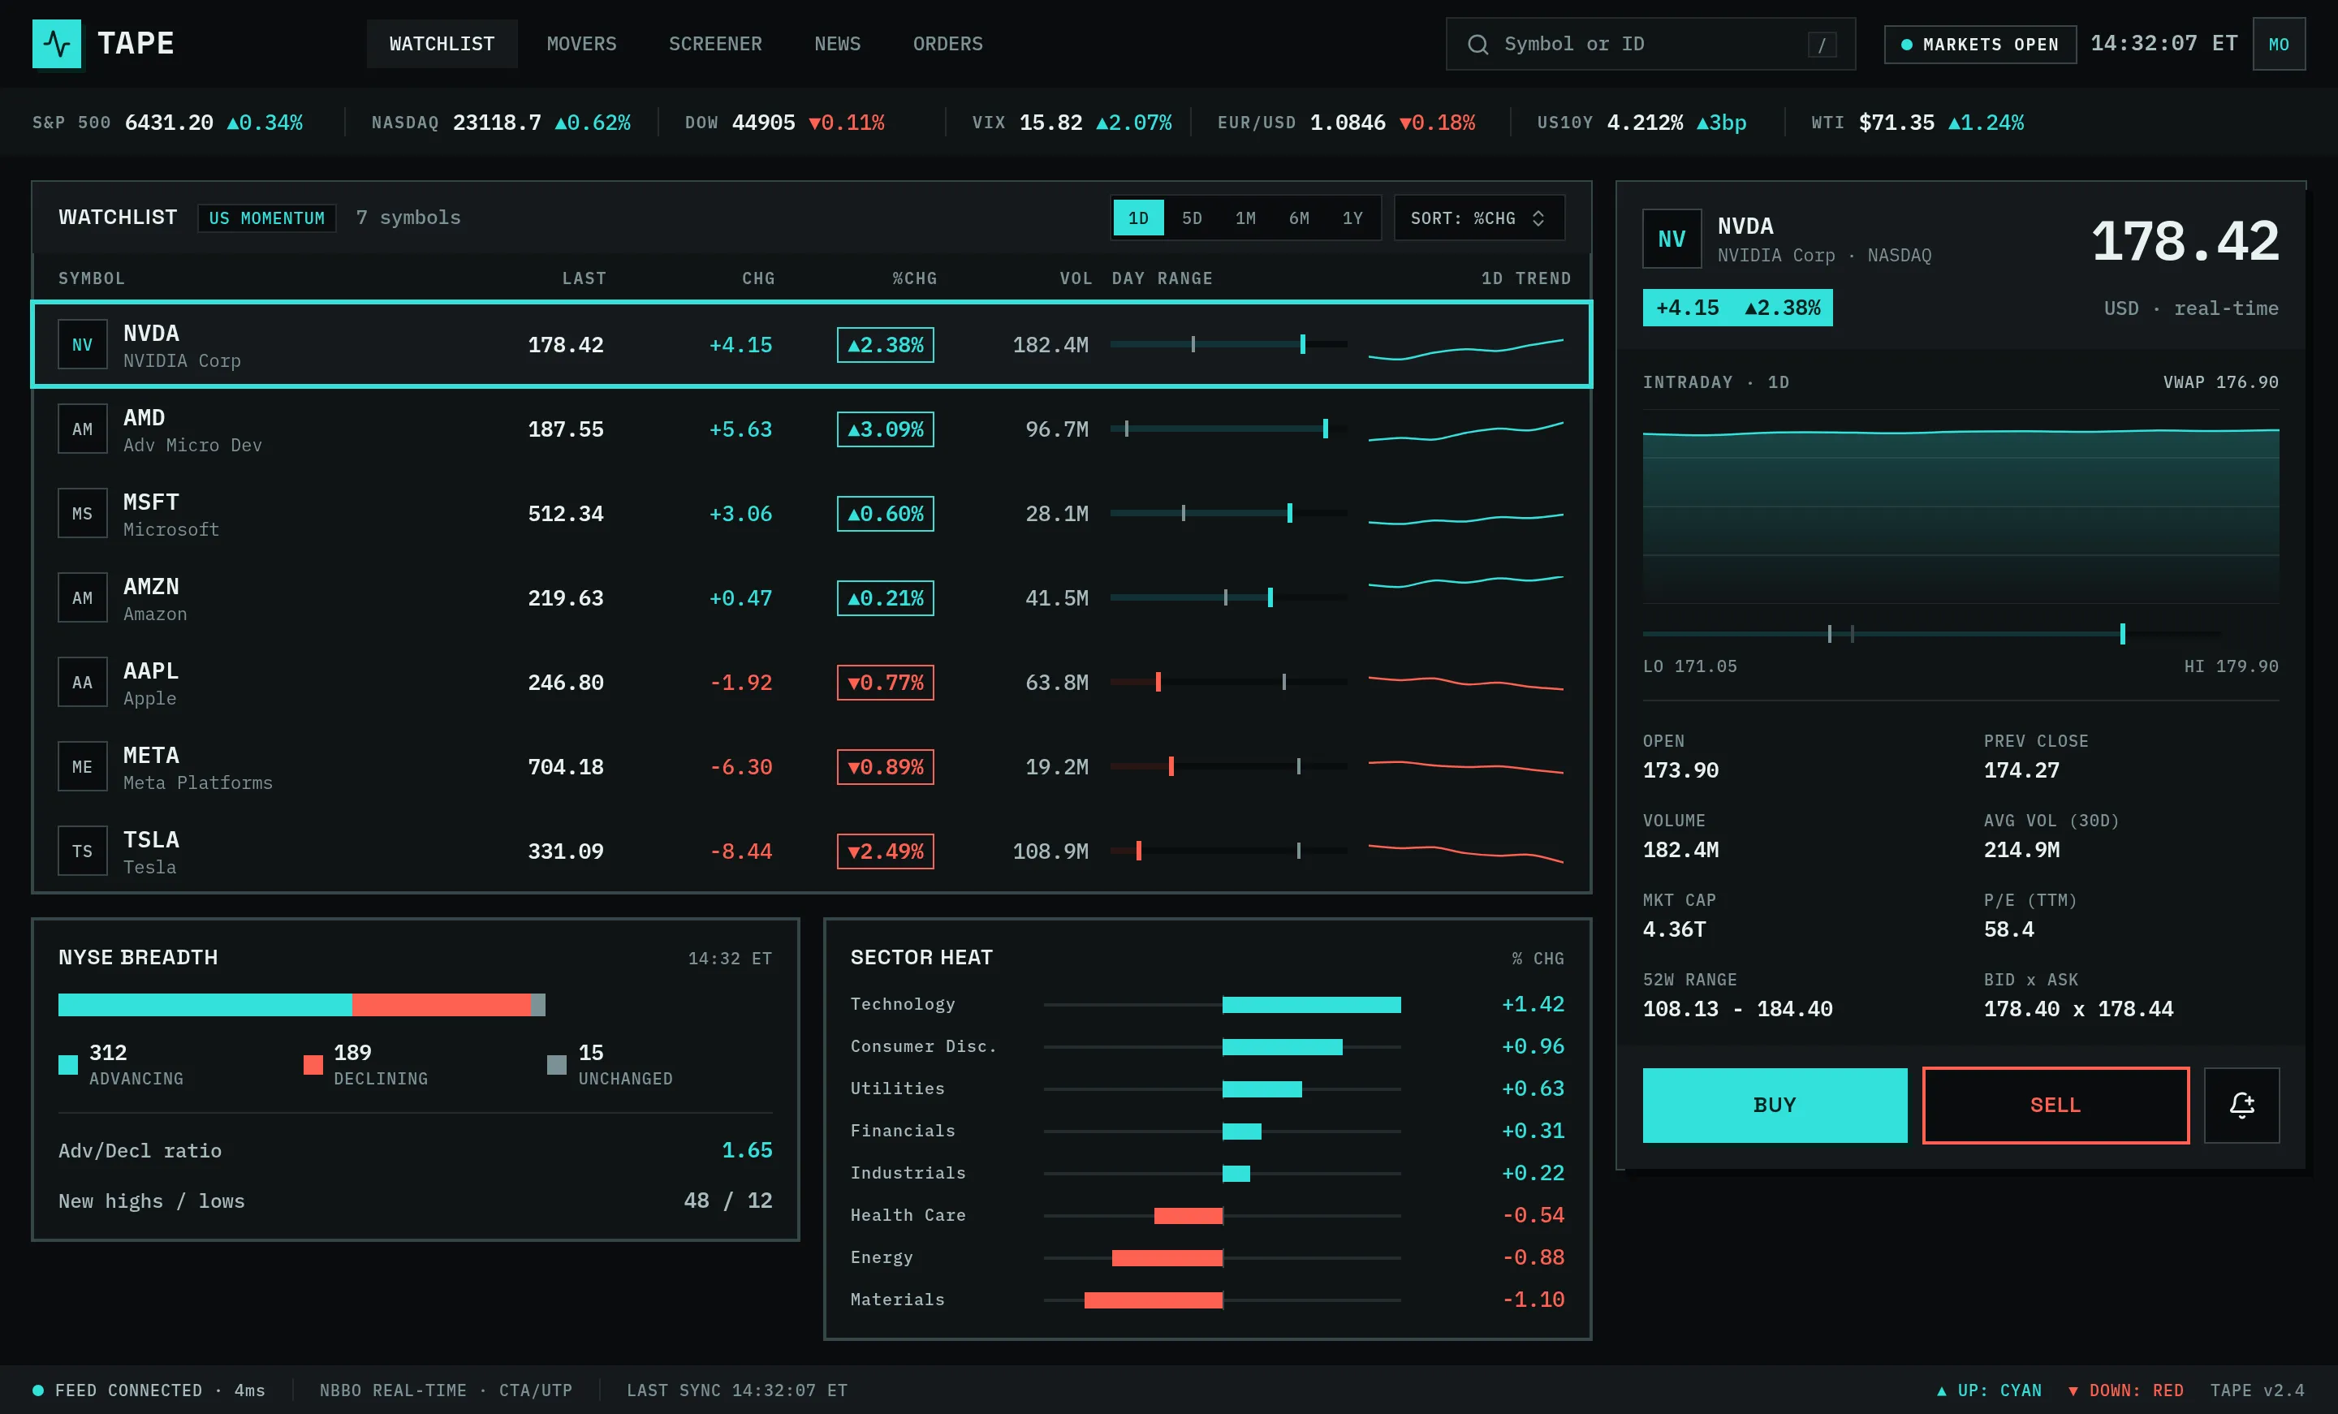This screenshot has width=2338, height=1414.
Task: Click the Advancing cyan legend square
Action: click(67, 1065)
